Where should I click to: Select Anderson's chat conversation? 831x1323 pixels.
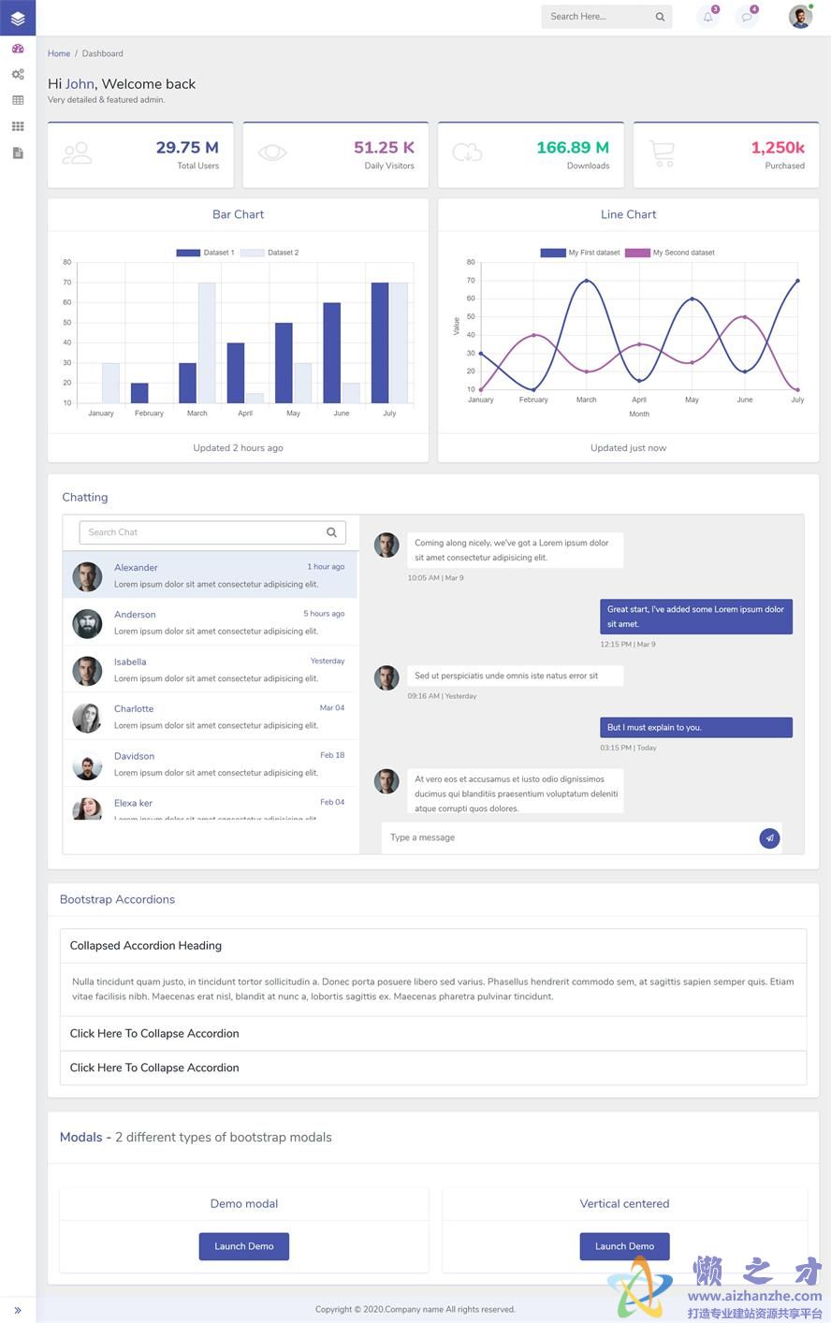point(211,622)
